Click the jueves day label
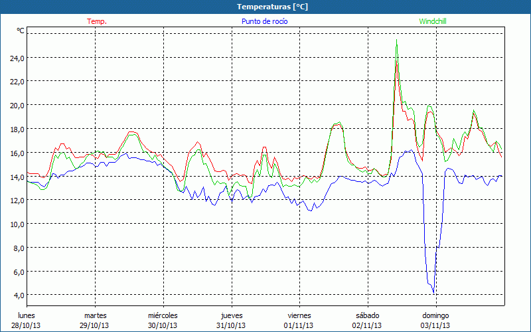 [231, 315]
